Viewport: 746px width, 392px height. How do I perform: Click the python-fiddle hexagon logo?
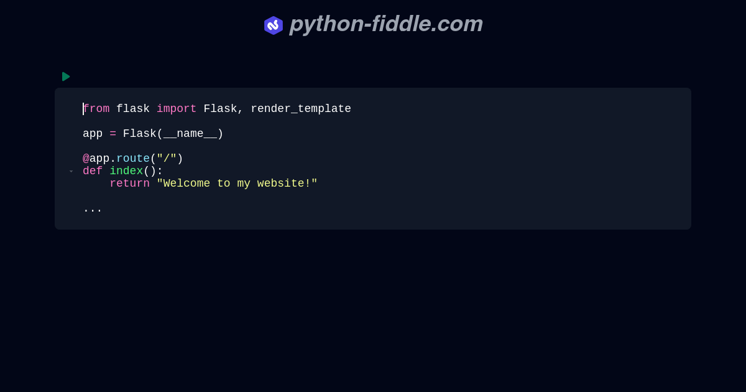[x=274, y=26]
